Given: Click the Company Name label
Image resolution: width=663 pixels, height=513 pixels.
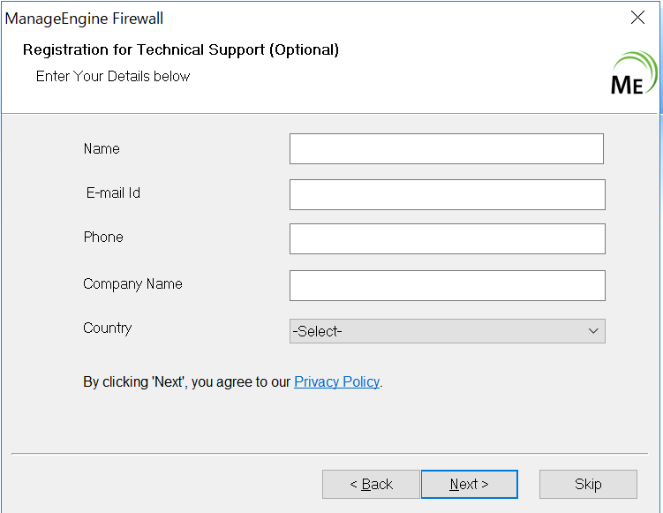Looking at the screenshot, I should 132,284.
